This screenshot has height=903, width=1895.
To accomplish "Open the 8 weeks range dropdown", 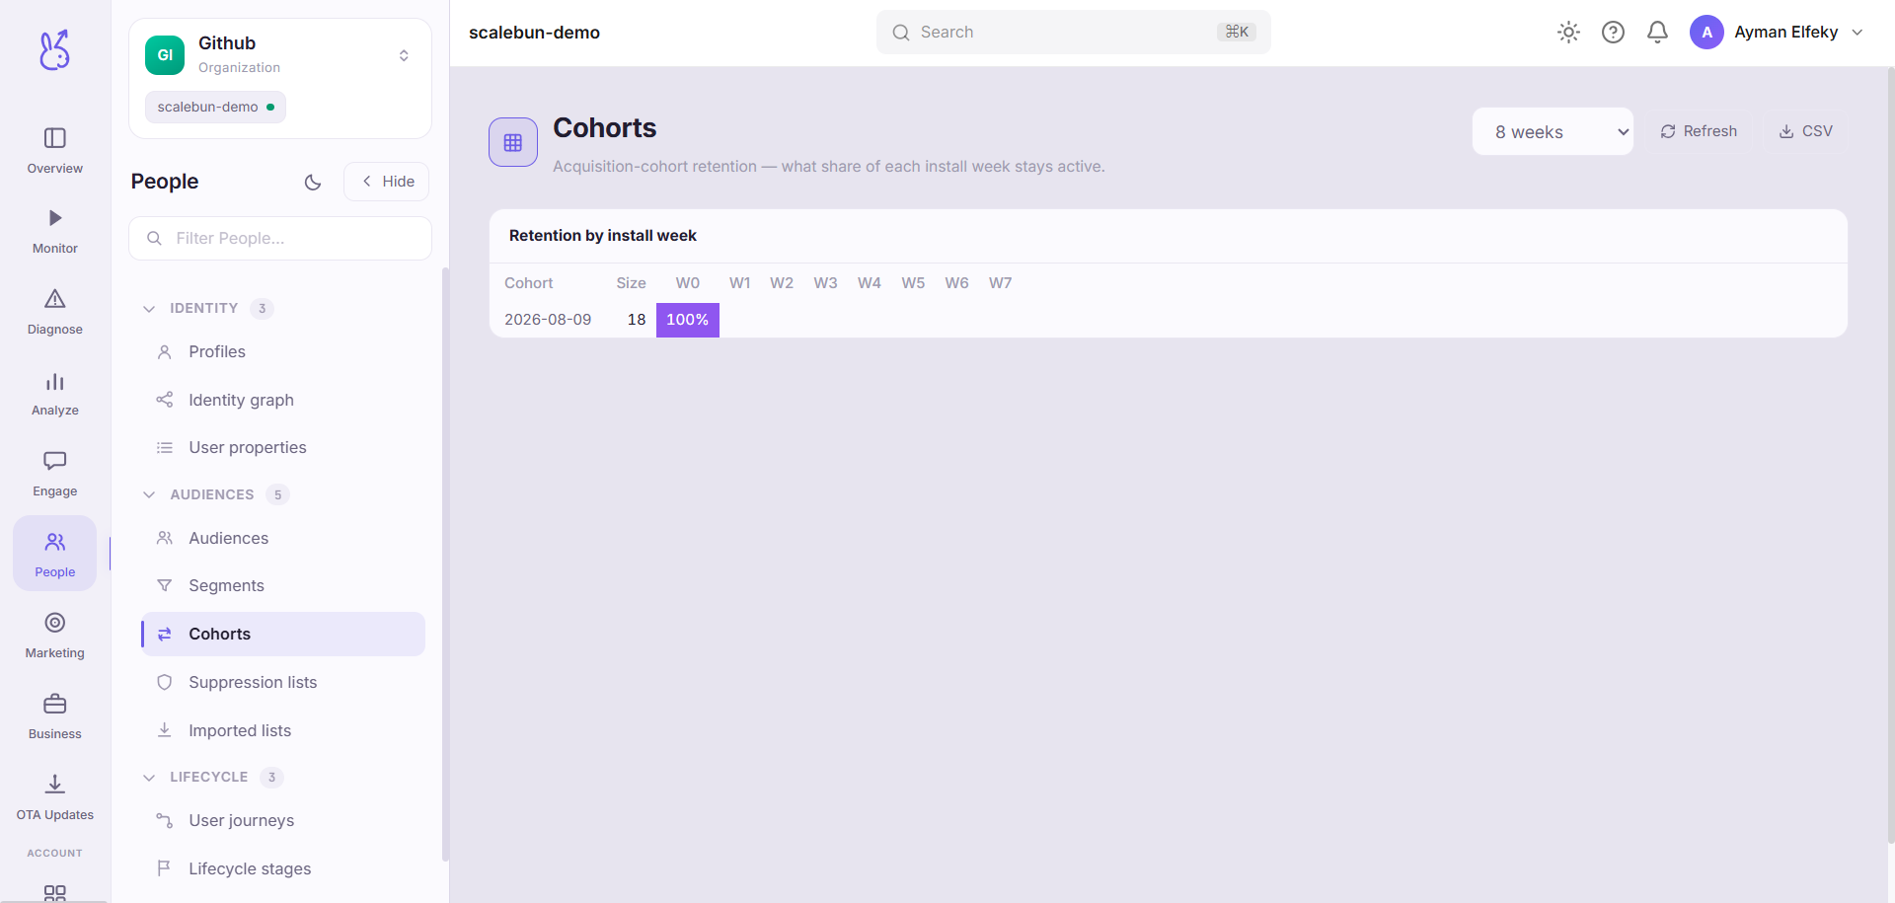I will tap(1553, 131).
